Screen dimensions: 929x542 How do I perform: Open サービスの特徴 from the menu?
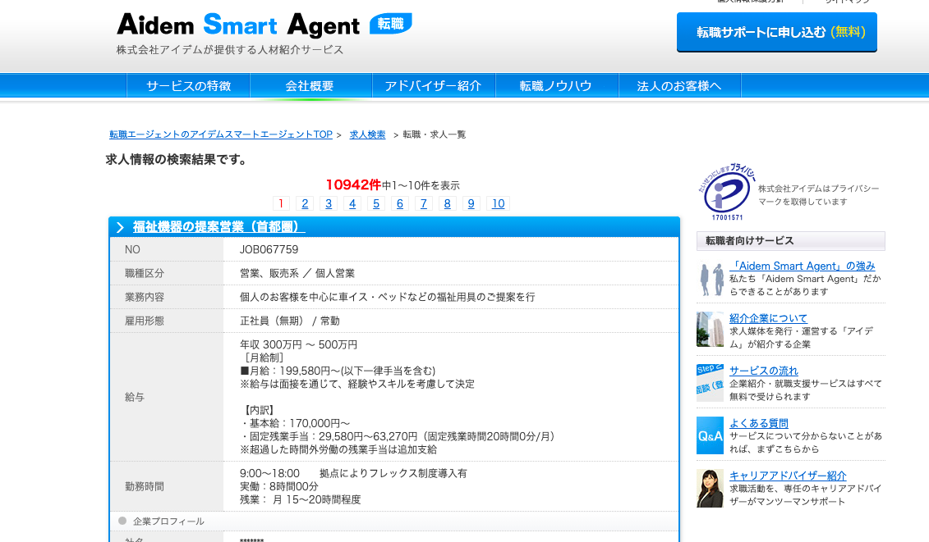(x=187, y=84)
